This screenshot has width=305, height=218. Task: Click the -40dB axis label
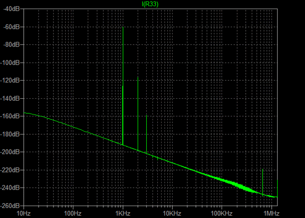(11, 9)
